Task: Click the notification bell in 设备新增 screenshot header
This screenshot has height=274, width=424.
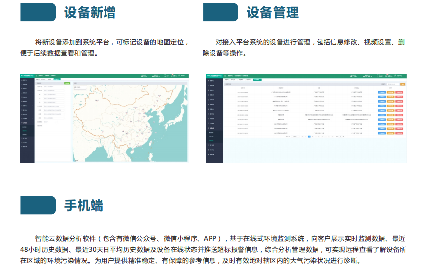Action: click(x=172, y=76)
